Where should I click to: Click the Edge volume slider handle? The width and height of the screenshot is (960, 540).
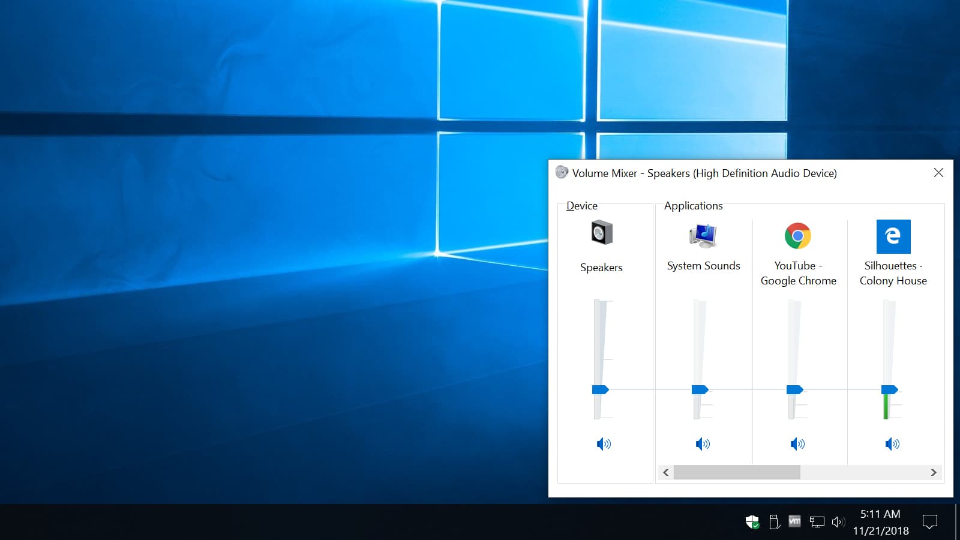[889, 390]
